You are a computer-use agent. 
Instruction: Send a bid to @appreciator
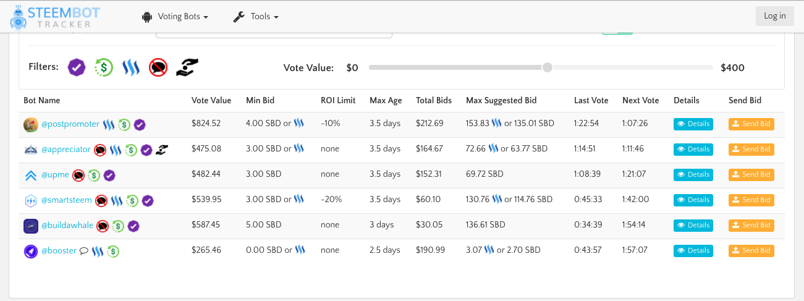pos(751,150)
